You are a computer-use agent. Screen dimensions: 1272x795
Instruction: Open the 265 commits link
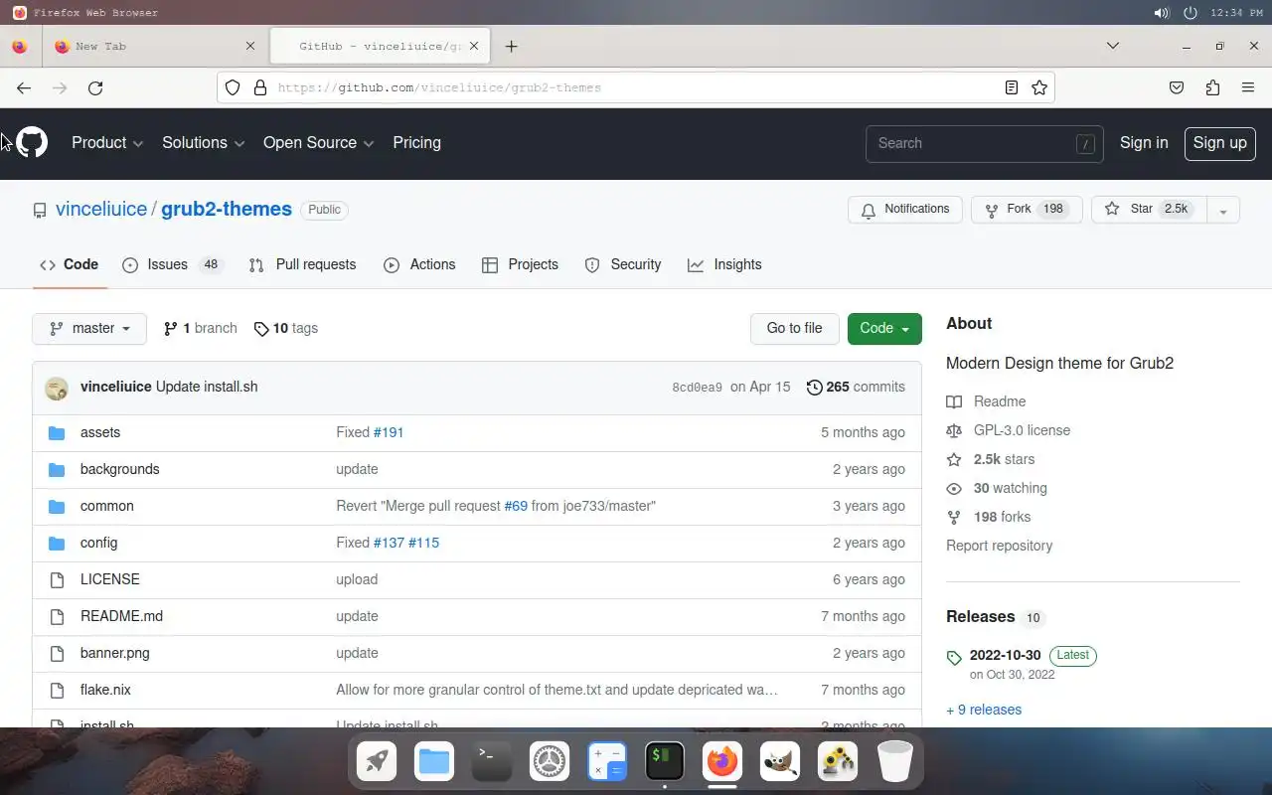856,387
